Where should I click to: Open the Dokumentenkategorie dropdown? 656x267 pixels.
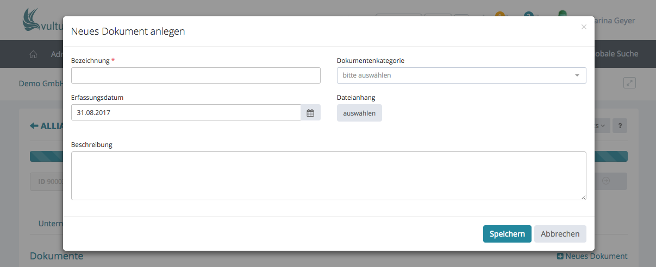pos(461,75)
